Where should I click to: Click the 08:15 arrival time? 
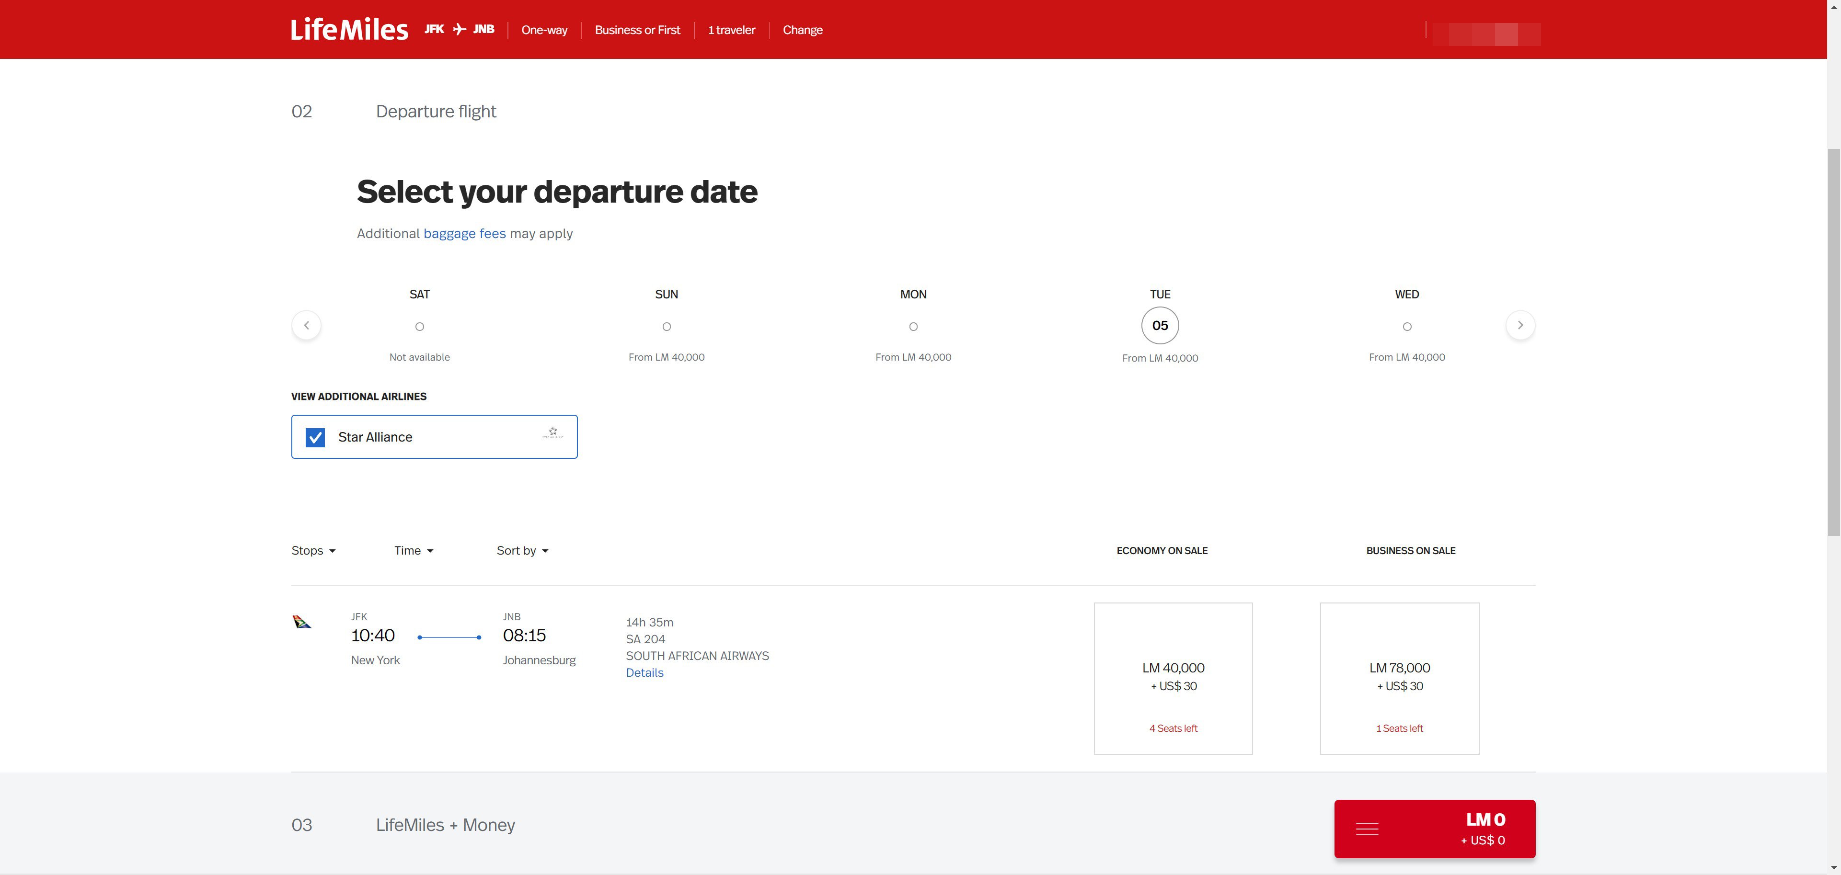coord(524,636)
